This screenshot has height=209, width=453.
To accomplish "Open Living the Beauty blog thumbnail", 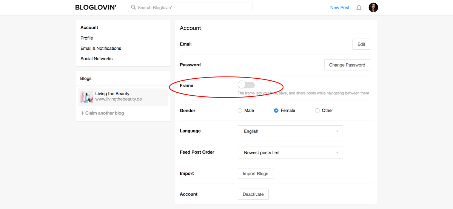I will pos(87,97).
